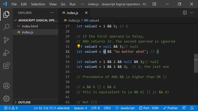Screen dimensions: 198x111
Task: Open the Manage gear icon
Action: coord(6,98)
